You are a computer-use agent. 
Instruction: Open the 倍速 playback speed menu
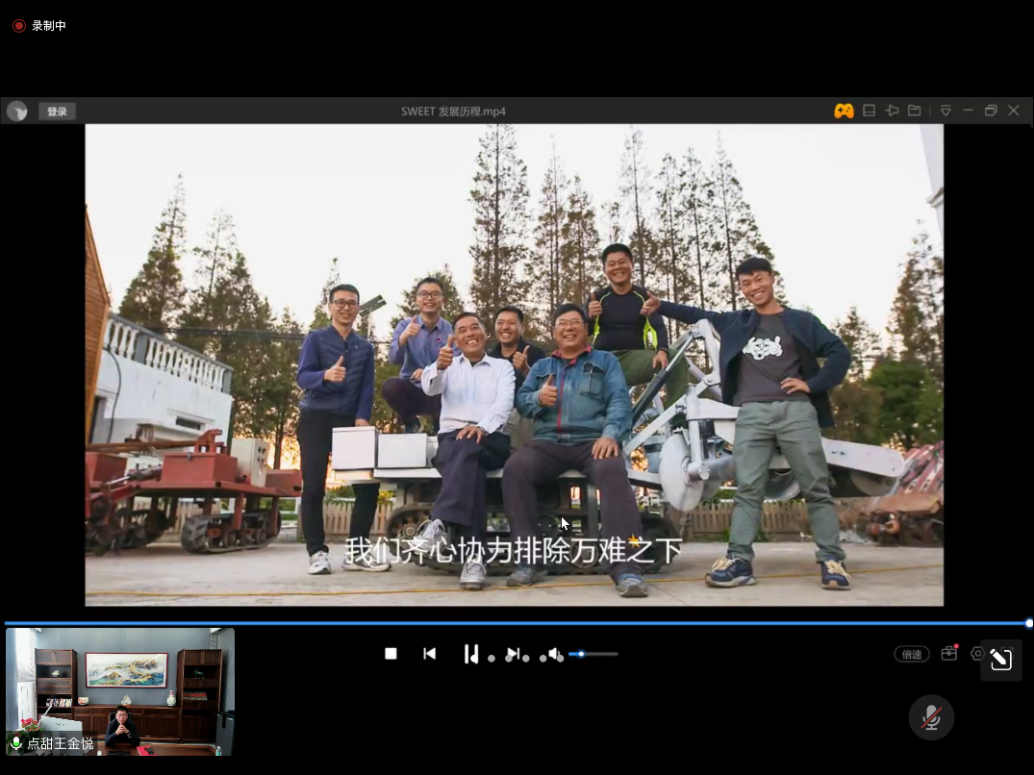[911, 654]
